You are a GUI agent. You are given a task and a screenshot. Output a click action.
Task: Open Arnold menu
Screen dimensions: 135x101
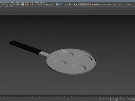point(41,2)
